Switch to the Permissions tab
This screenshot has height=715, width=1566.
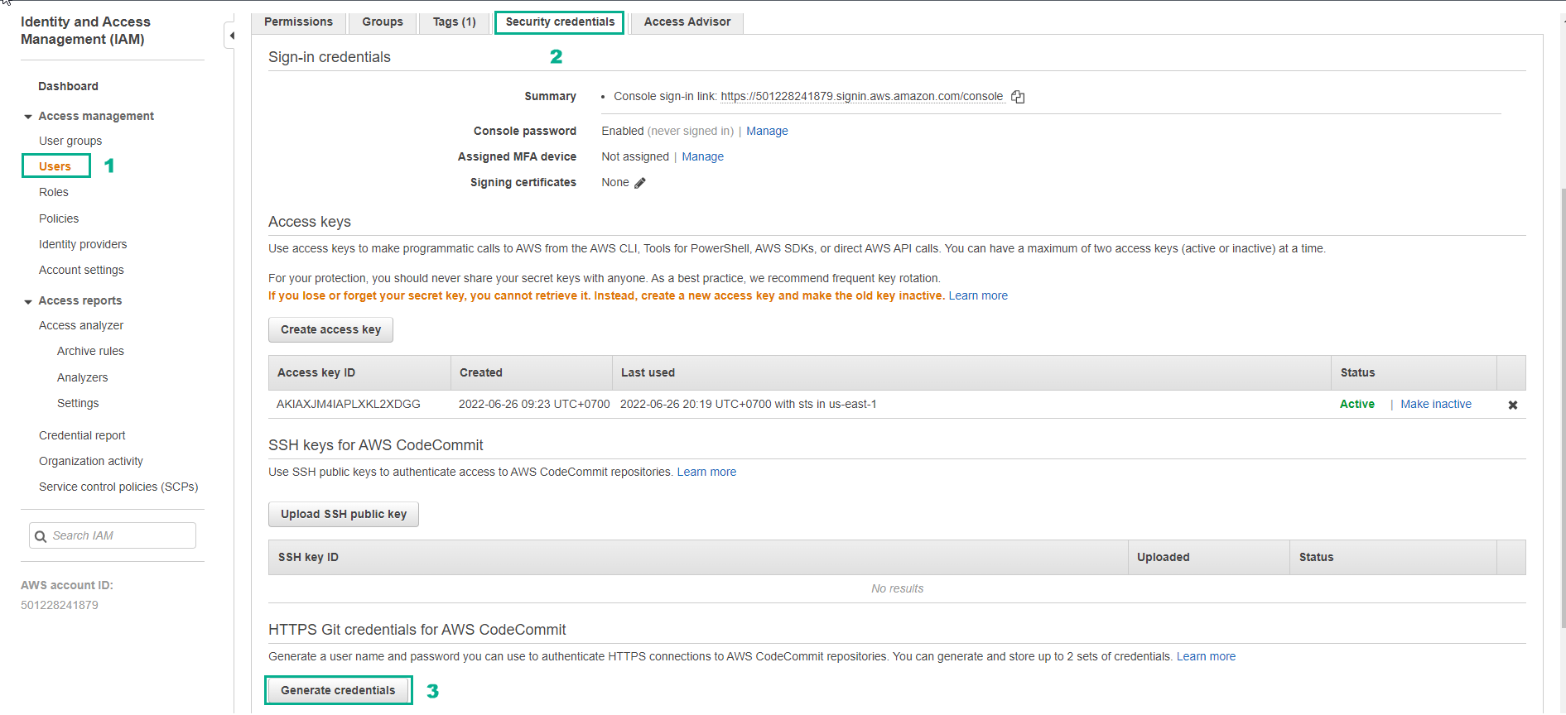click(x=298, y=22)
